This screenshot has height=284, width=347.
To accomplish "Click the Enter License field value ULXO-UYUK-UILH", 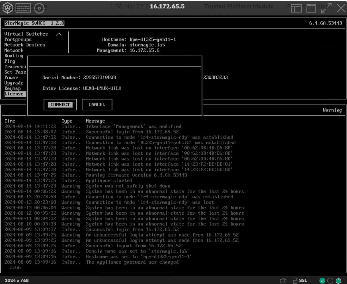I will pos(102,89).
